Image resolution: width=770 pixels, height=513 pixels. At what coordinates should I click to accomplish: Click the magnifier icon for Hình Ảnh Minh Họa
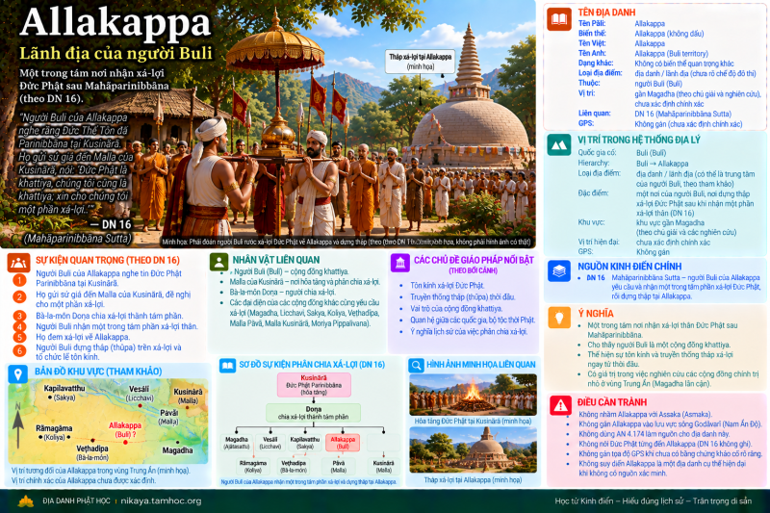416,365
